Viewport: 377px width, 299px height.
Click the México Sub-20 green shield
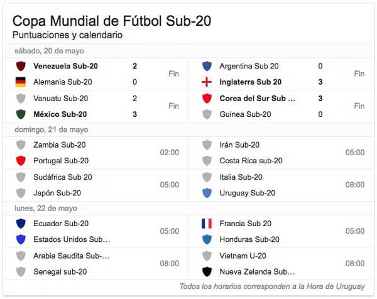[x=21, y=114]
